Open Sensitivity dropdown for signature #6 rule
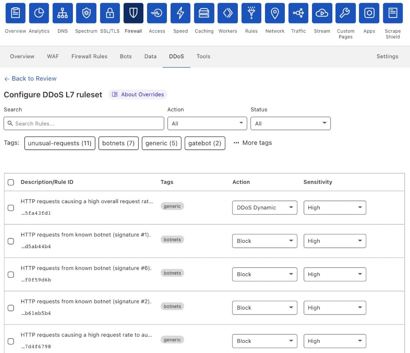This screenshot has width=410, height=353. pos(335,274)
